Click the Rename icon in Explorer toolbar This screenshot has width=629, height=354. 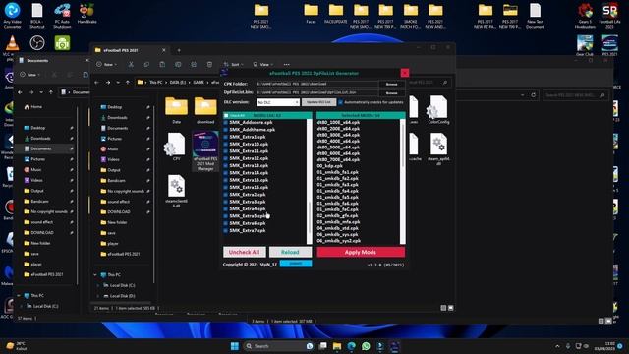pyautogui.click(x=178, y=64)
